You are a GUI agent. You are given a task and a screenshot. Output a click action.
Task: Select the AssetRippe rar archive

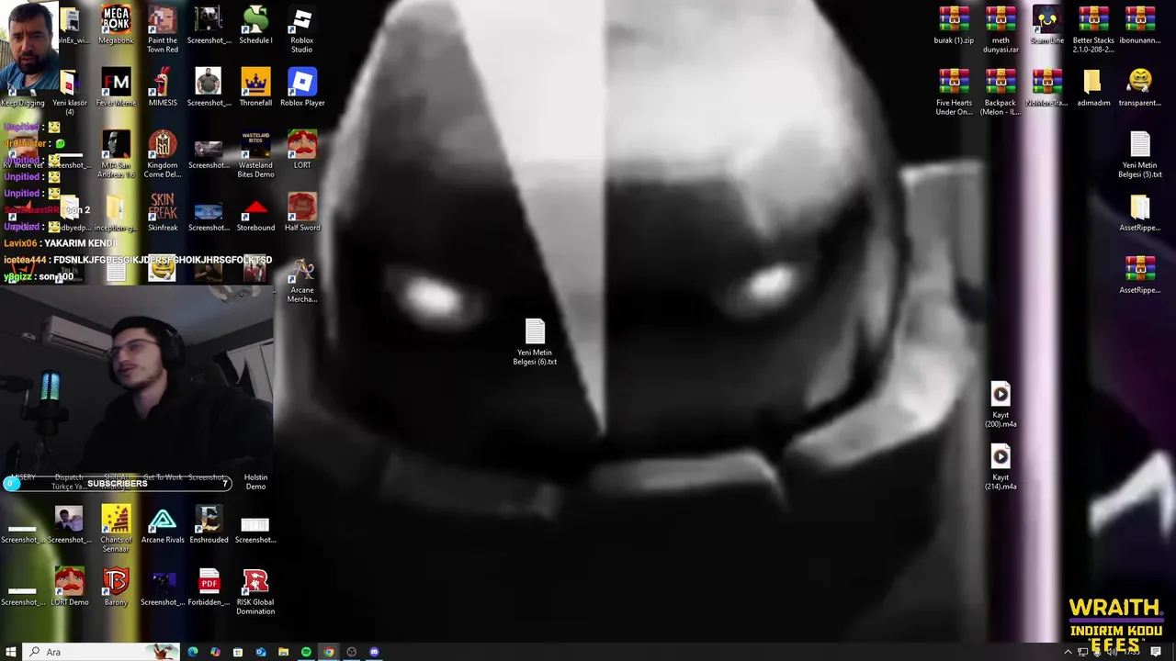pyautogui.click(x=1140, y=274)
